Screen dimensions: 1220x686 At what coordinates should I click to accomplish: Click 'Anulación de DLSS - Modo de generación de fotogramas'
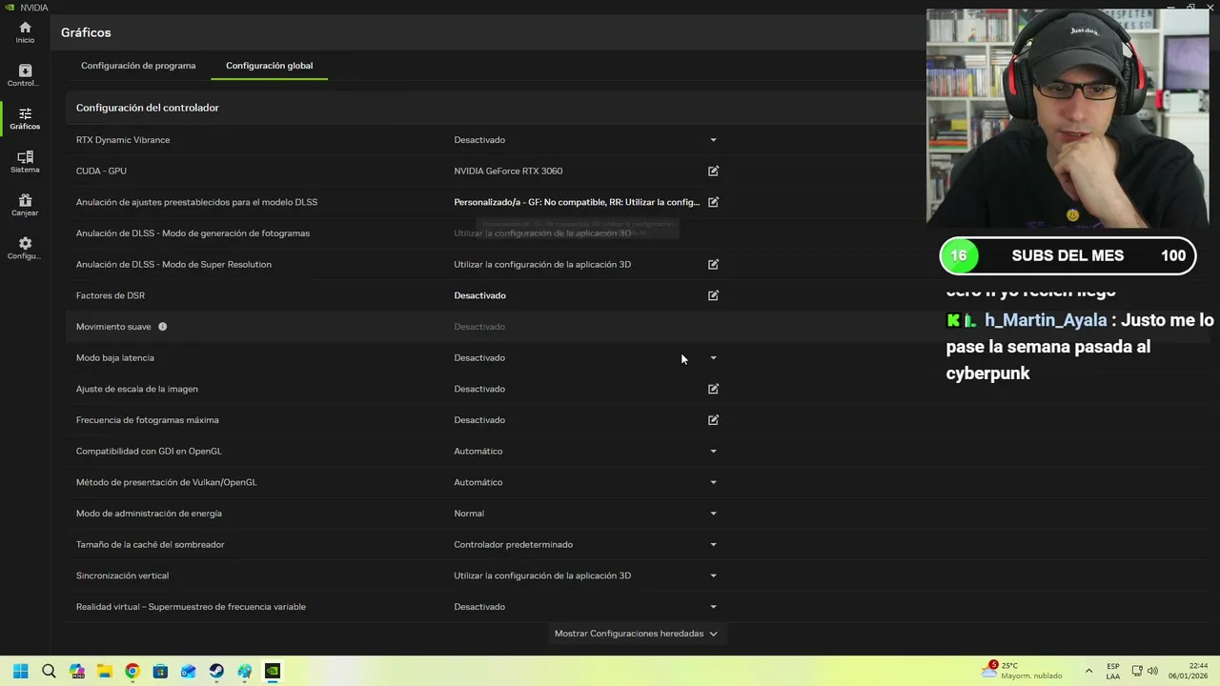(x=193, y=233)
